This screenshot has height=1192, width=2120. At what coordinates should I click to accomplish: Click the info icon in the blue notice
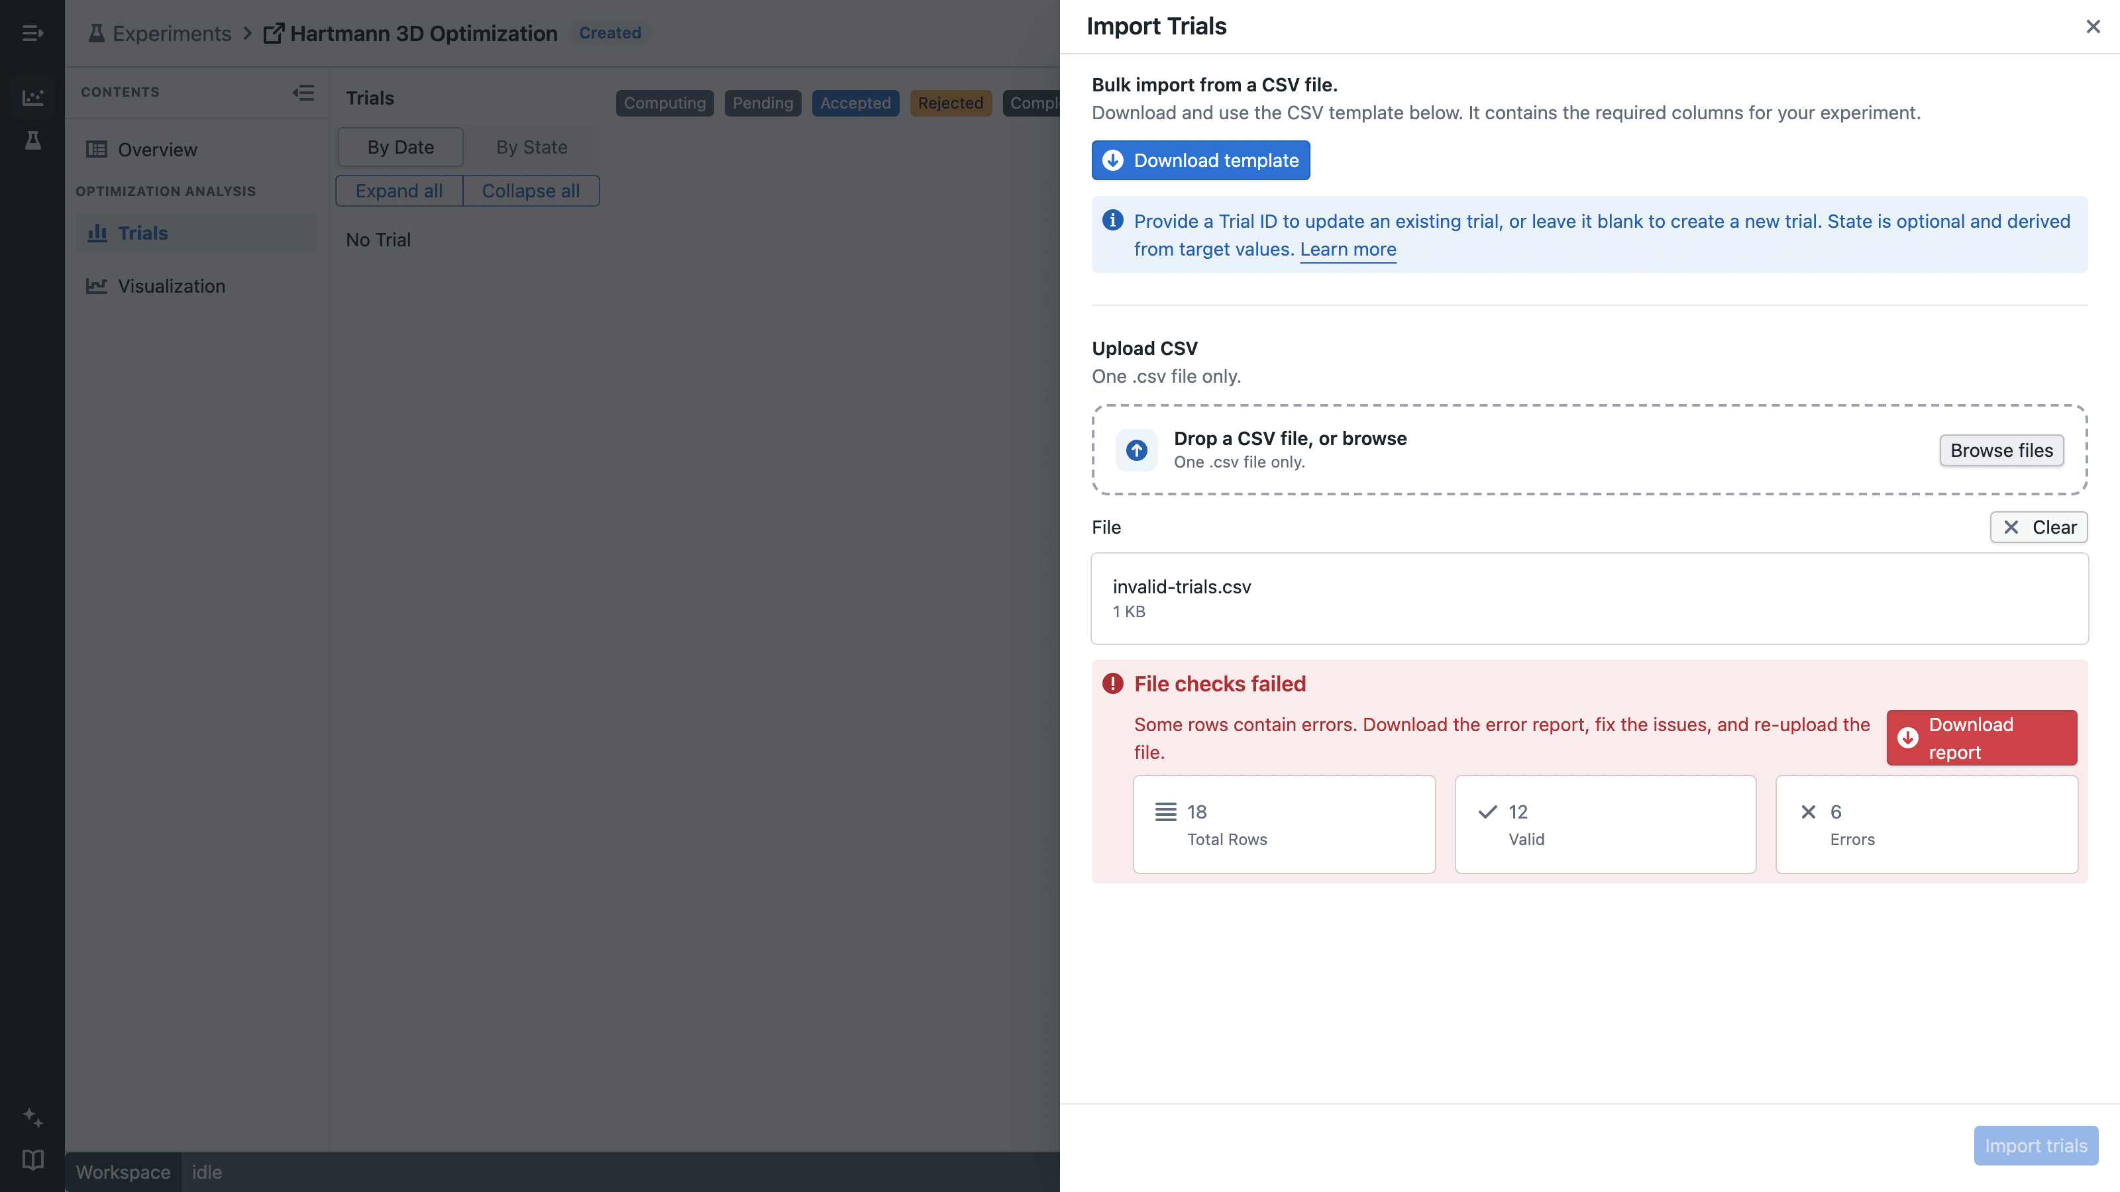point(1113,220)
